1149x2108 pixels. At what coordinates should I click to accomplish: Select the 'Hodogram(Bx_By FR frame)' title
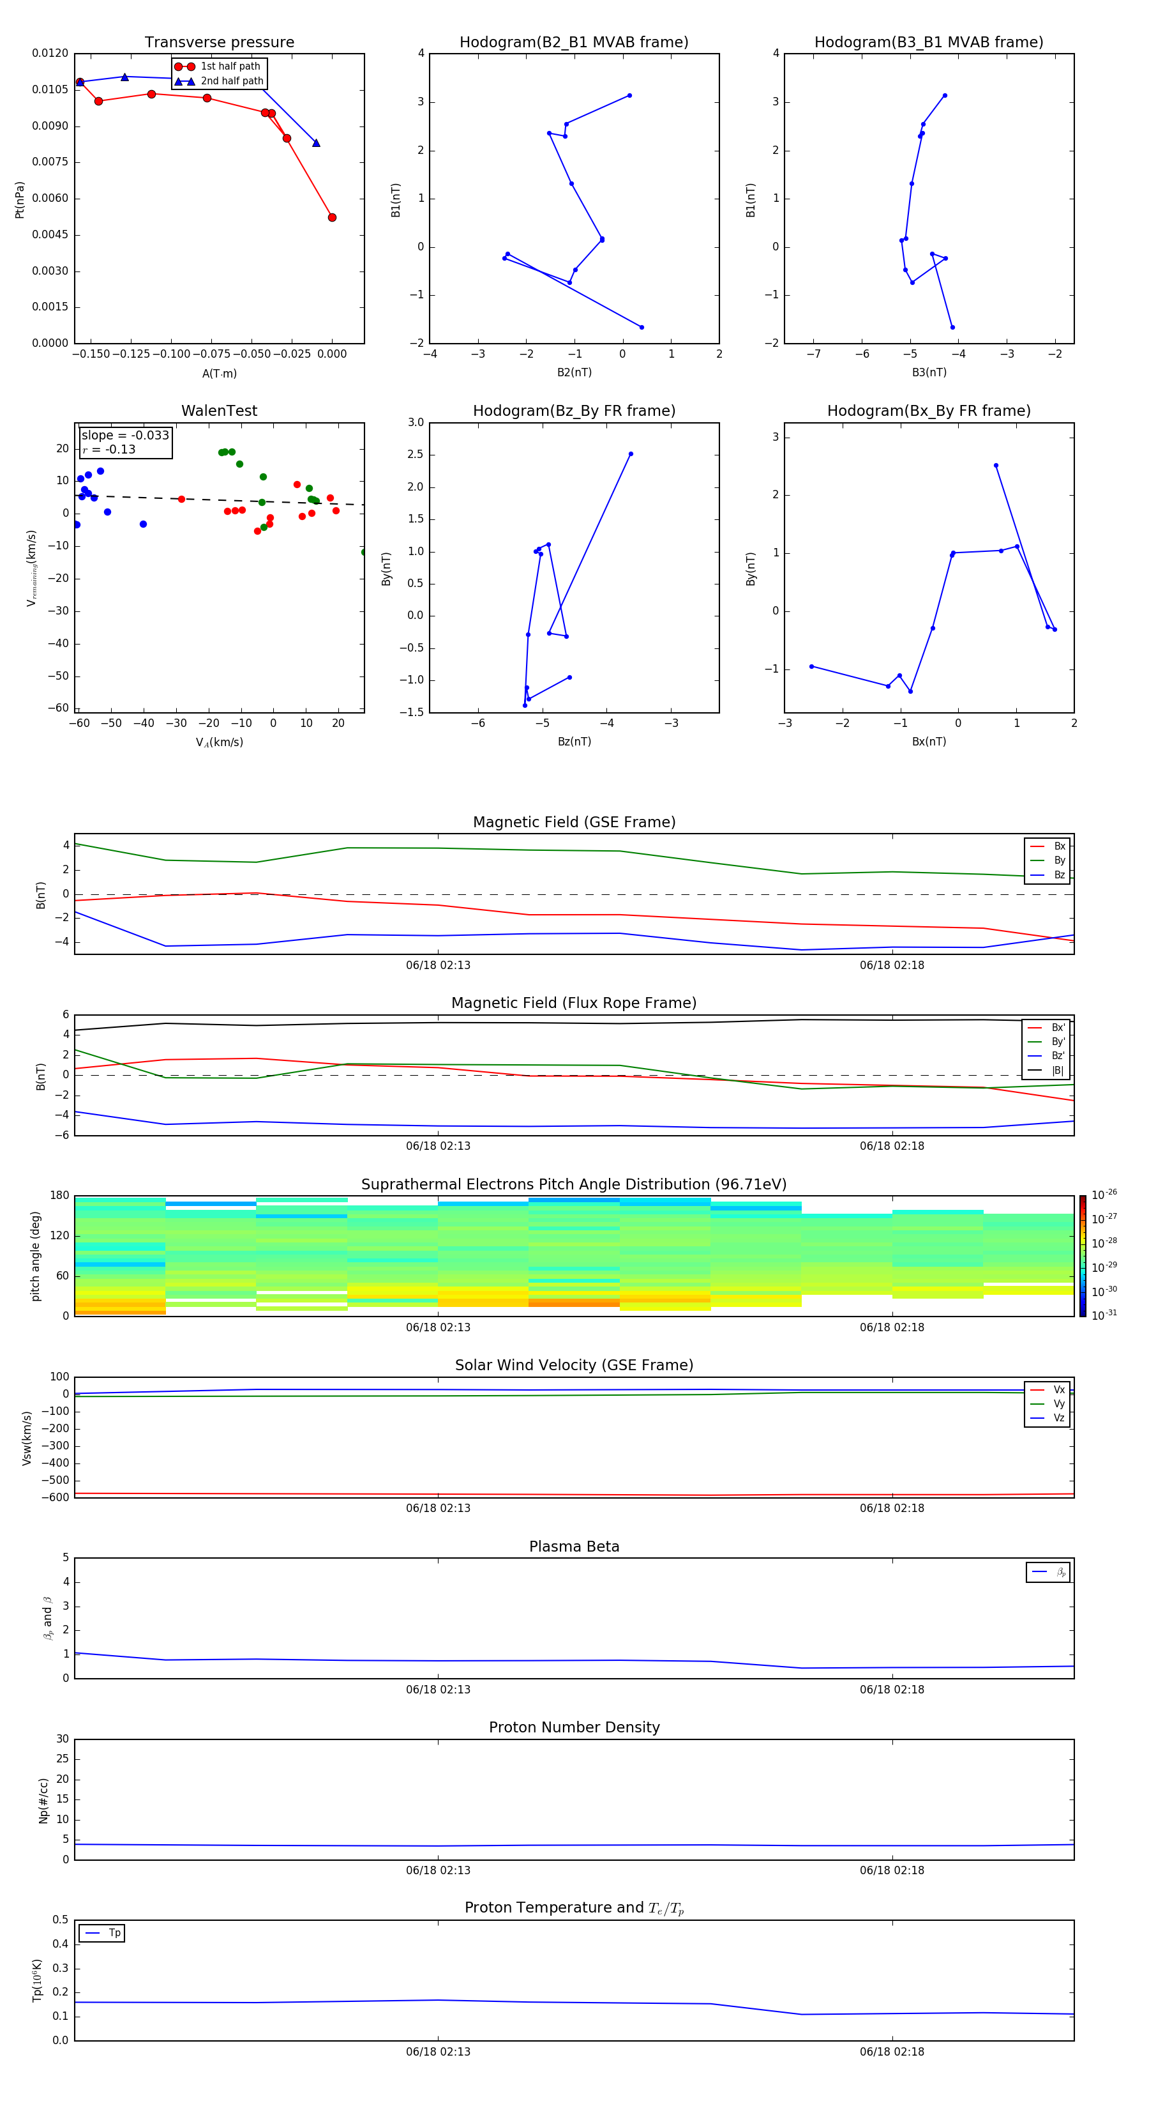(929, 411)
